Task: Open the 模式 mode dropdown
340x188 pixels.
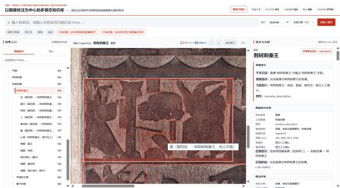Action: click(x=279, y=22)
